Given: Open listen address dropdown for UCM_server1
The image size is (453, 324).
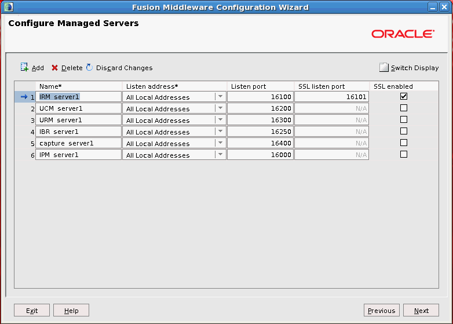Looking at the screenshot, I should pyautogui.click(x=221, y=108).
